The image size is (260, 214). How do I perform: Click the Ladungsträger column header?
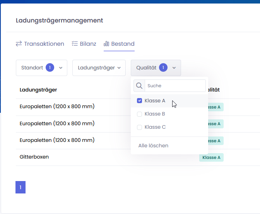pos(38,90)
